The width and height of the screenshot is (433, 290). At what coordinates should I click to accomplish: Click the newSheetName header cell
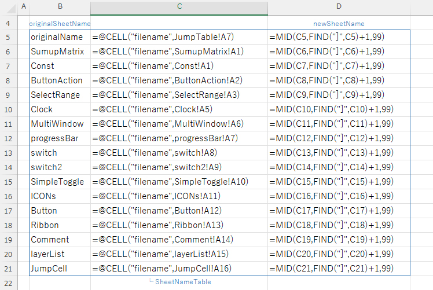pos(339,24)
